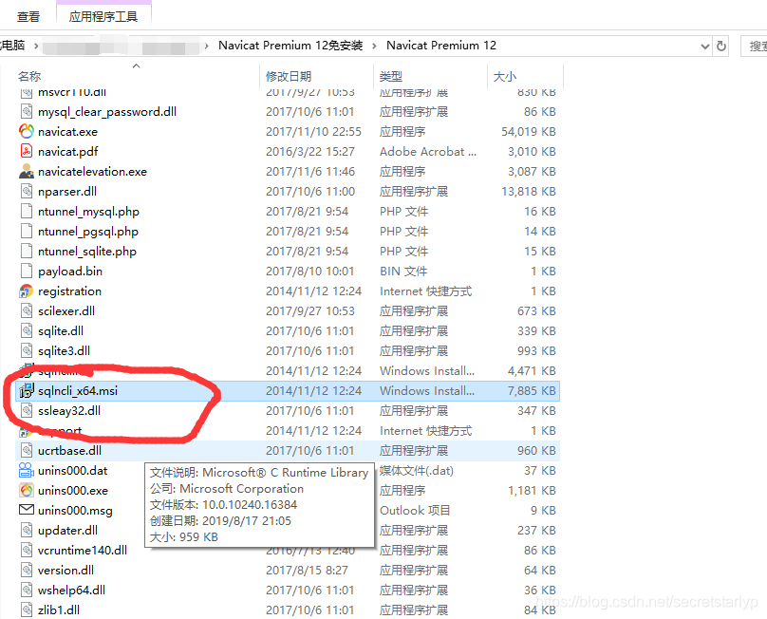The width and height of the screenshot is (767, 619).
Task: Select the zlib1.dll file
Action: [50, 609]
